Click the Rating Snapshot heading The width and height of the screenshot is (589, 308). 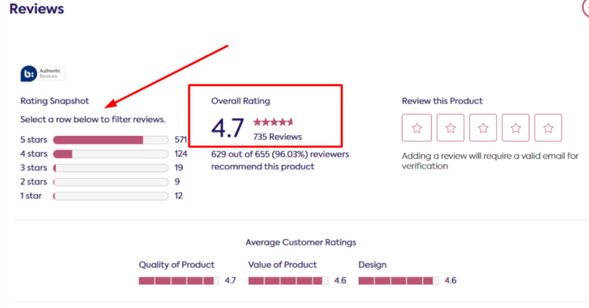55,101
